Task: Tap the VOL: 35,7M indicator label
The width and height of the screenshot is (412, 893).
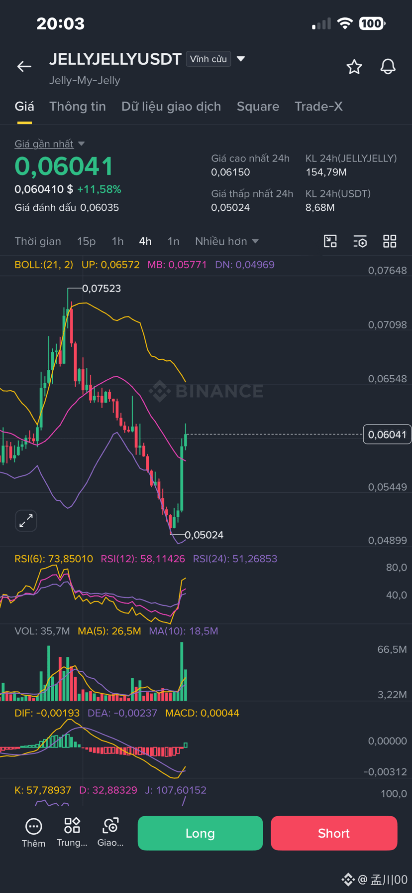Action: click(42, 631)
